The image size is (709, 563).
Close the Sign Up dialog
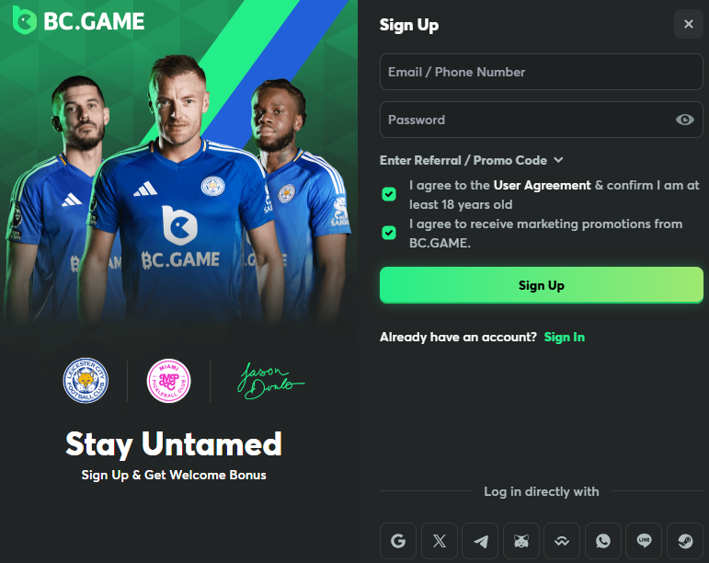(x=688, y=24)
